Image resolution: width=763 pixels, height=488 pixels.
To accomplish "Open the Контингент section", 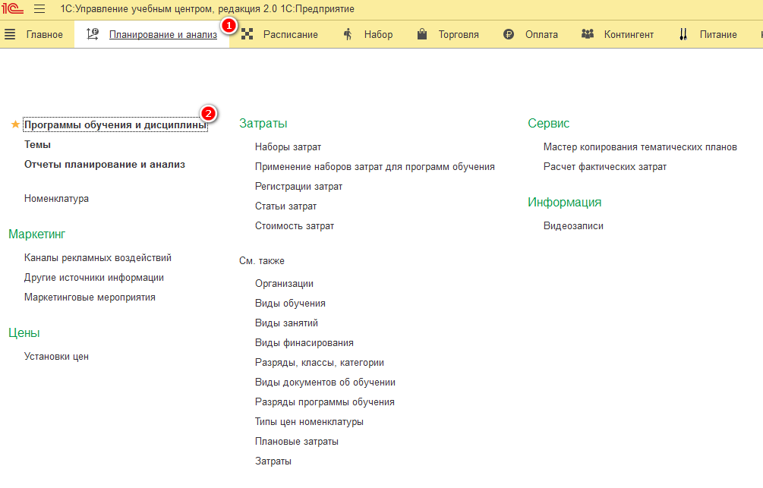I will [629, 35].
